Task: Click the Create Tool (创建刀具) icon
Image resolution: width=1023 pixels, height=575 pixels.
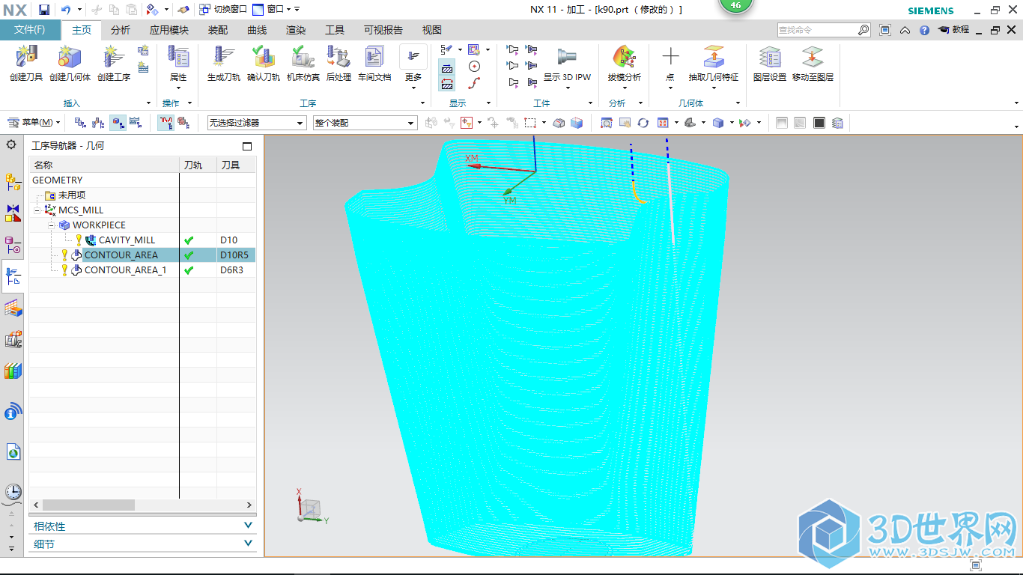Action: click(26, 58)
